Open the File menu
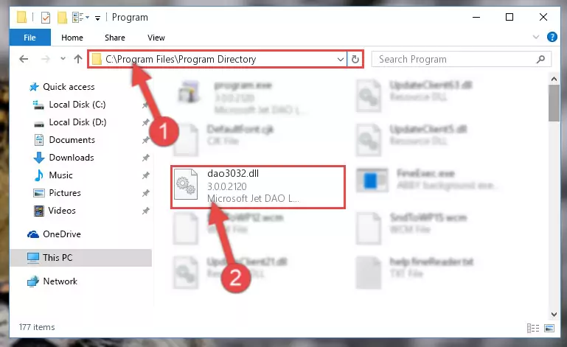 (29, 38)
